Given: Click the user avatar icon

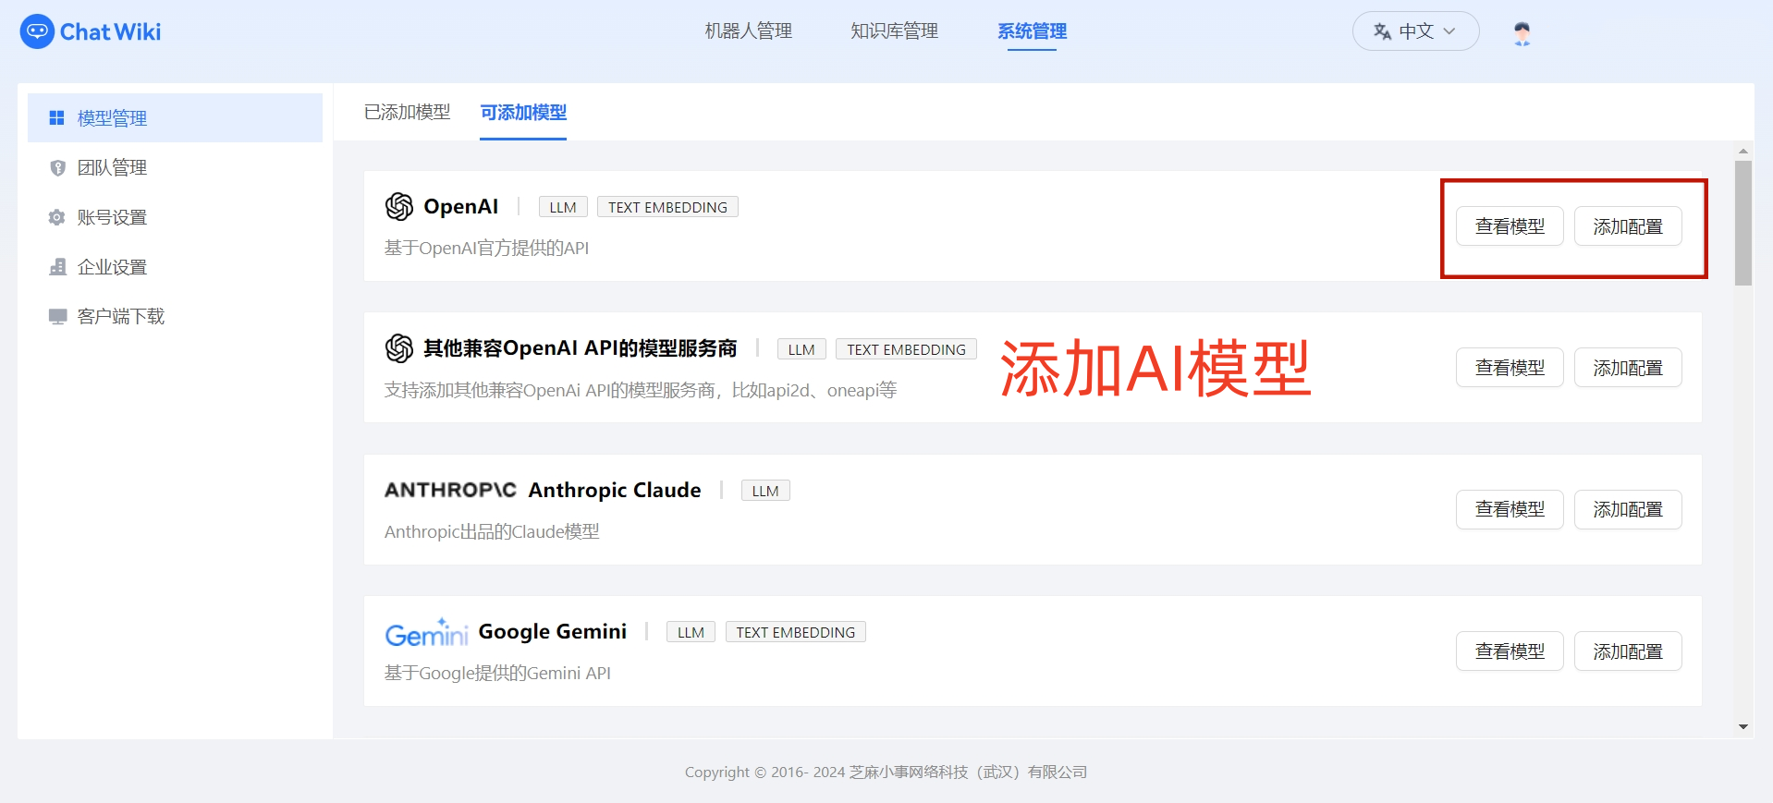Looking at the screenshot, I should point(1522,33).
